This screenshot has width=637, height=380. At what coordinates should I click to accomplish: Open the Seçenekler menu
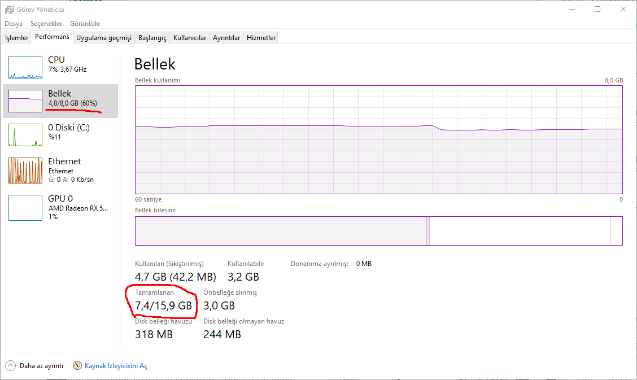[x=46, y=24]
